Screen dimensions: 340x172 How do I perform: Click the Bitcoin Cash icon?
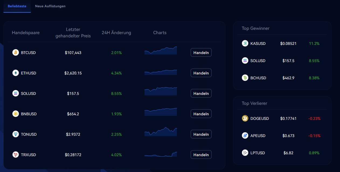coord(245,78)
